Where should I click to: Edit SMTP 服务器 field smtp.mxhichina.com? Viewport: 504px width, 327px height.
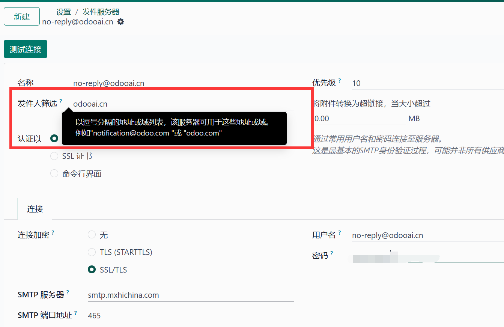[191, 295]
